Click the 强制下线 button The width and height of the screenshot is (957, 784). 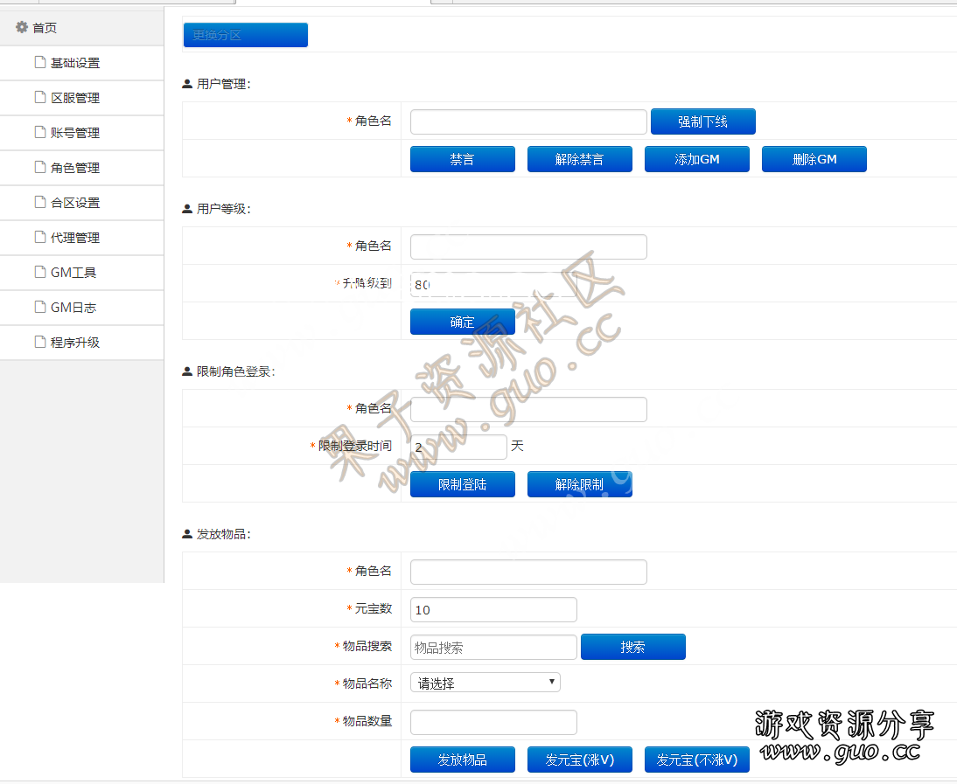tap(702, 121)
